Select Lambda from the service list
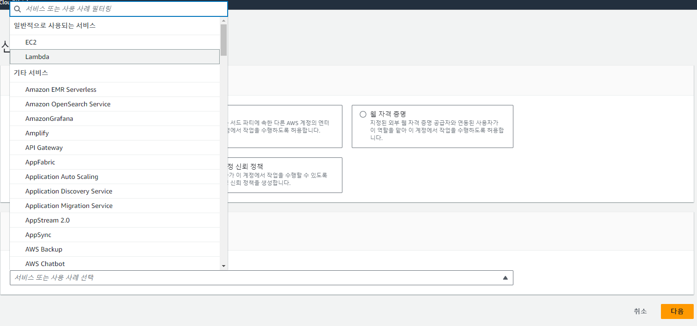Screen dimensions: 697x326 tap(115, 57)
